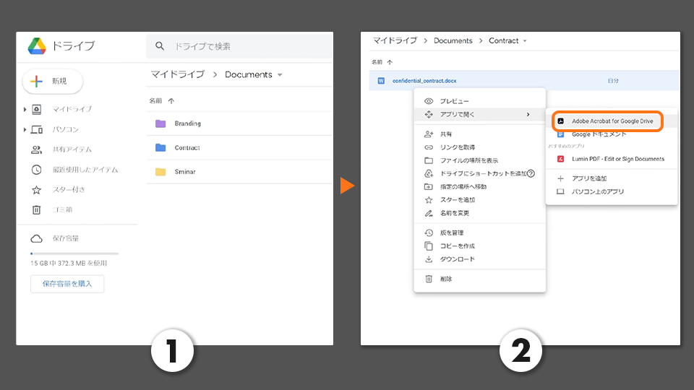Image resolution: width=694 pixels, height=390 pixels.
Task: Open the Documents breadcrumb dropdown arrow
Action: (x=280, y=75)
